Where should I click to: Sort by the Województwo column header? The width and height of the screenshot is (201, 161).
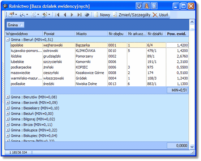[24, 34]
